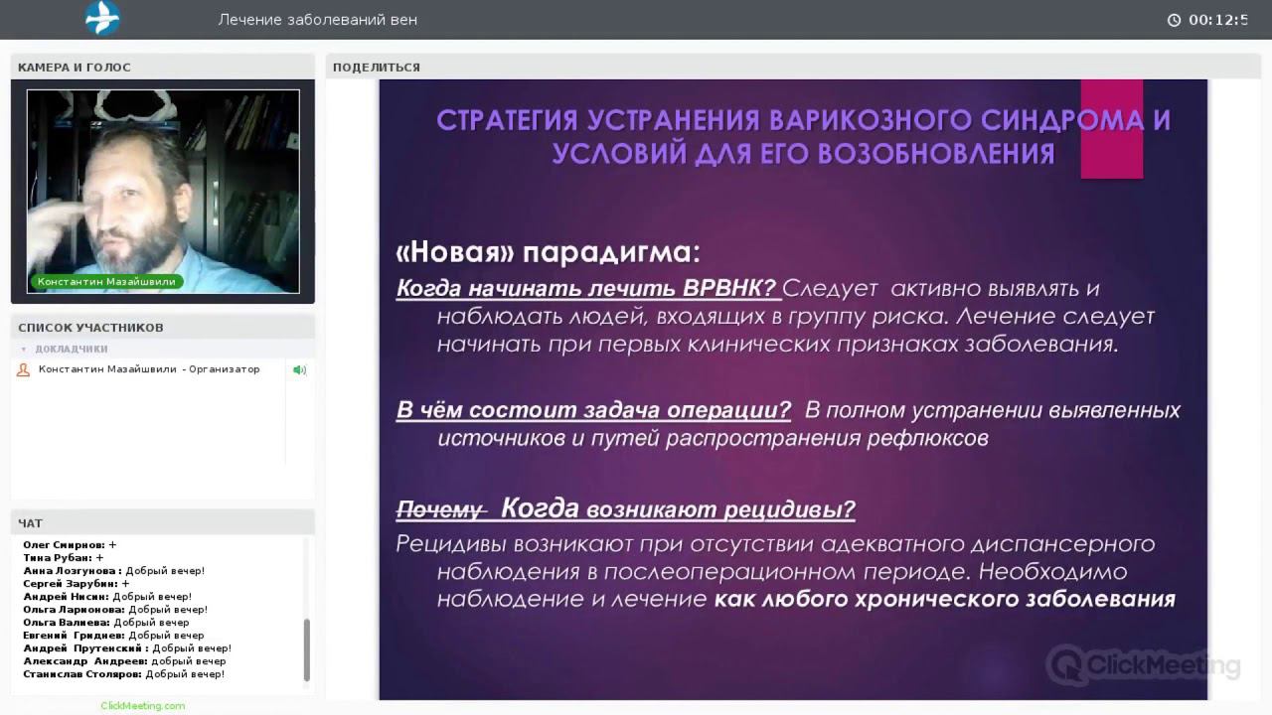
Task: Select the ЧАТ panel header
Action: [163, 523]
